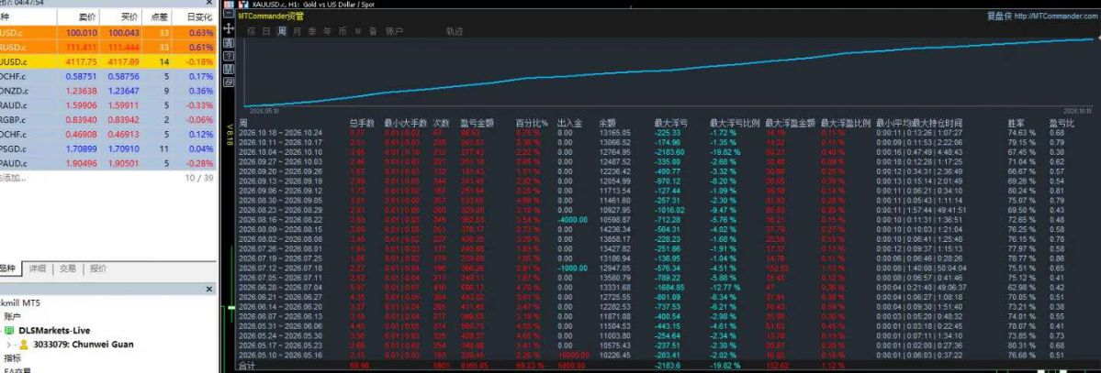Click the 盈亏金额 column header
Image resolution: width=1101 pixels, height=373 pixels.
[x=477, y=123]
